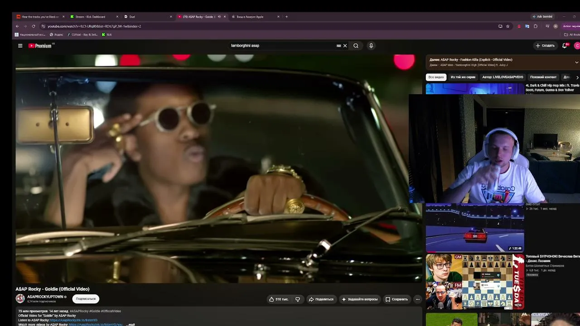Open the browser extensions puzzle icon

point(536,26)
